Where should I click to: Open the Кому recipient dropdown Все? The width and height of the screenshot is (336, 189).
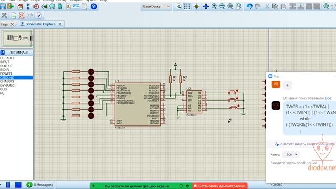click(291, 154)
